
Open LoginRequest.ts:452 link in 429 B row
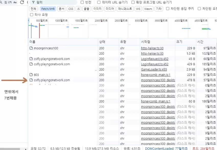pos(155,64)
